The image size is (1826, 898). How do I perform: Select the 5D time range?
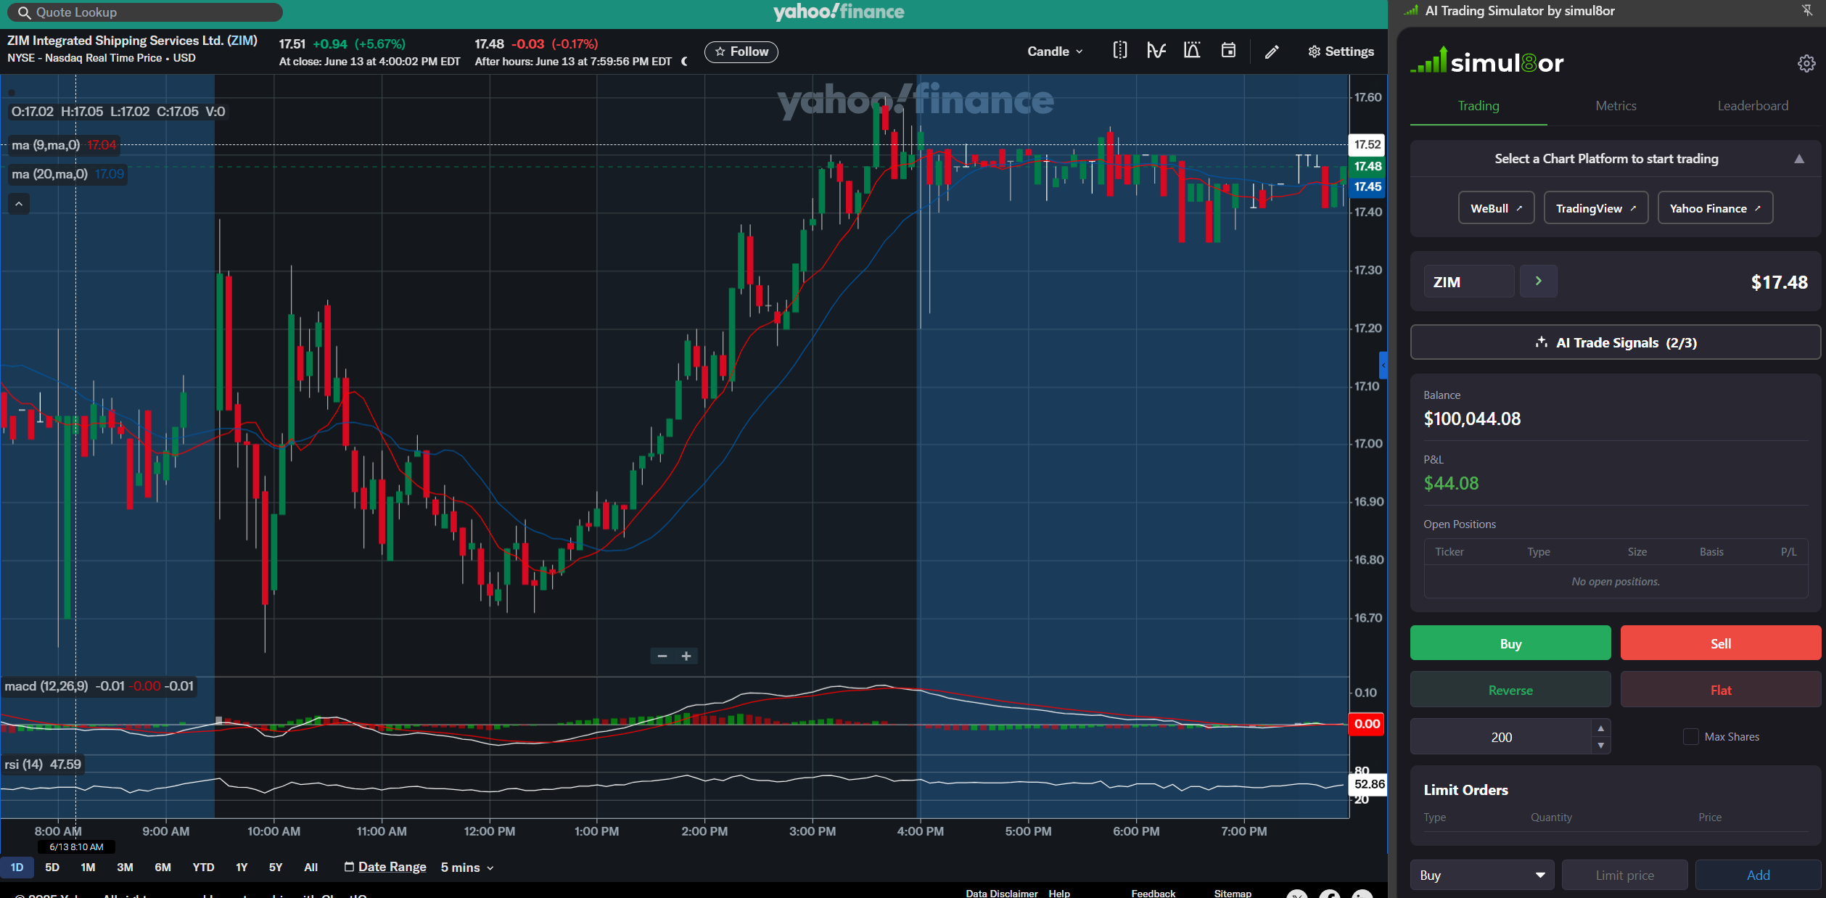[x=52, y=867]
